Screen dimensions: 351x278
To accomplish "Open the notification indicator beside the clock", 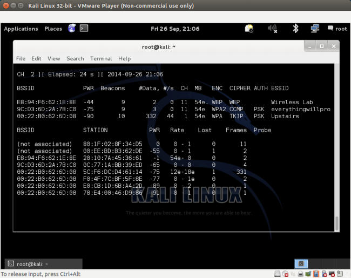I will coord(249,29).
